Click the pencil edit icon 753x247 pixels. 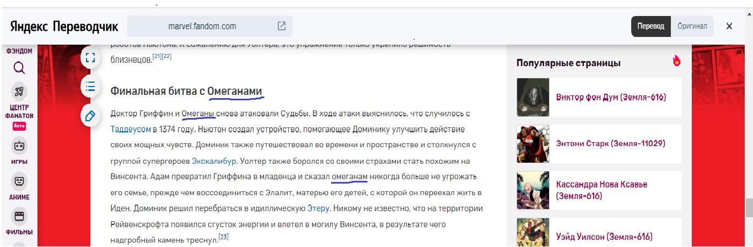pyautogui.click(x=90, y=116)
